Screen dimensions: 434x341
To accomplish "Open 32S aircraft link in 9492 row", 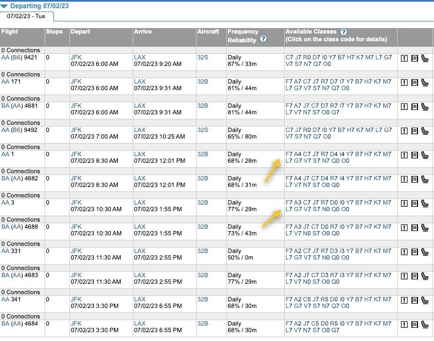I will tap(203, 130).
